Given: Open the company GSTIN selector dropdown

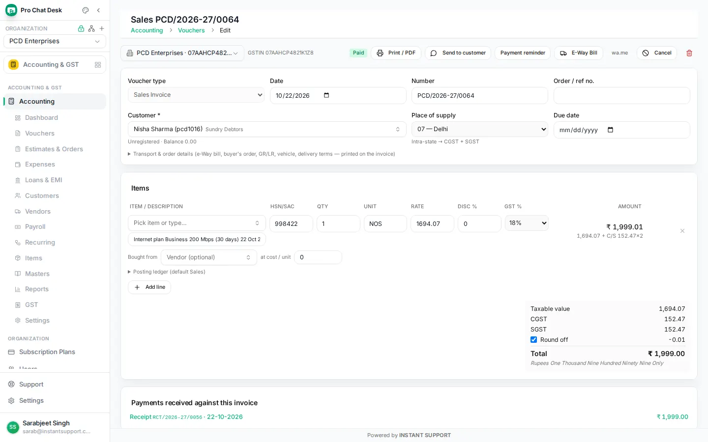Looking at the screenshot, I should [182, 53].
